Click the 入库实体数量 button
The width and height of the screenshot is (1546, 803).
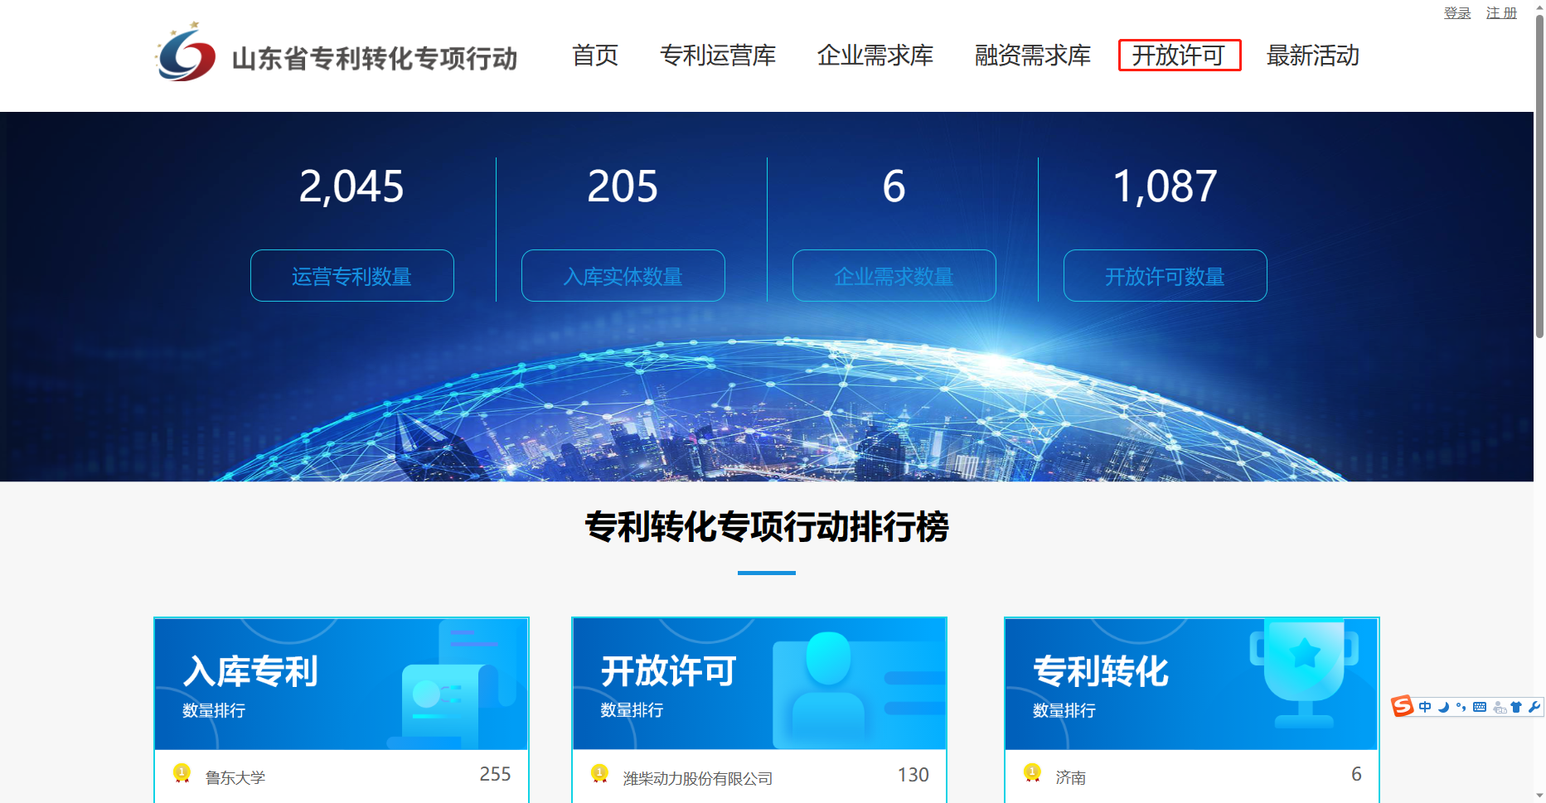click(x=623, y=276)
